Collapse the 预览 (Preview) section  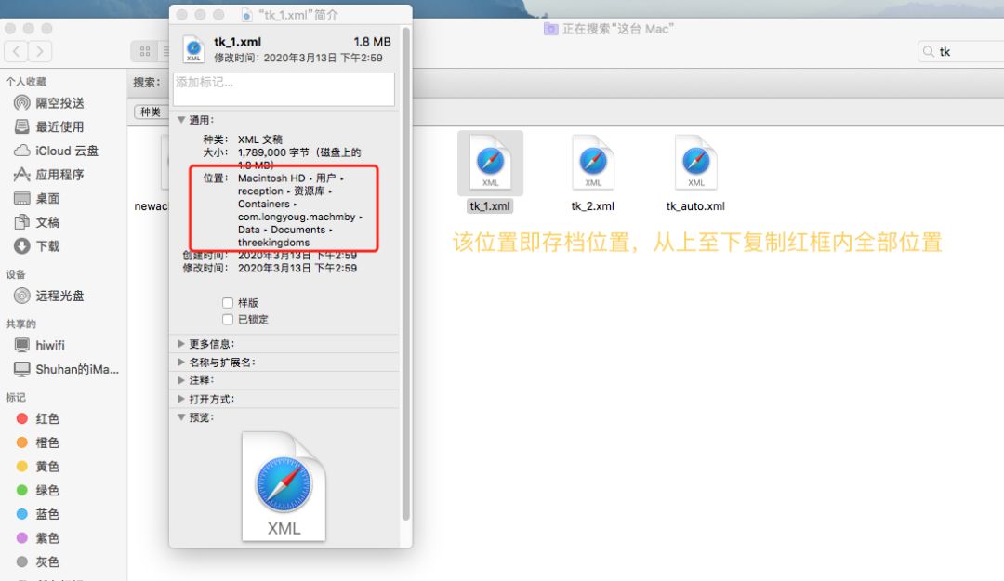181,417
